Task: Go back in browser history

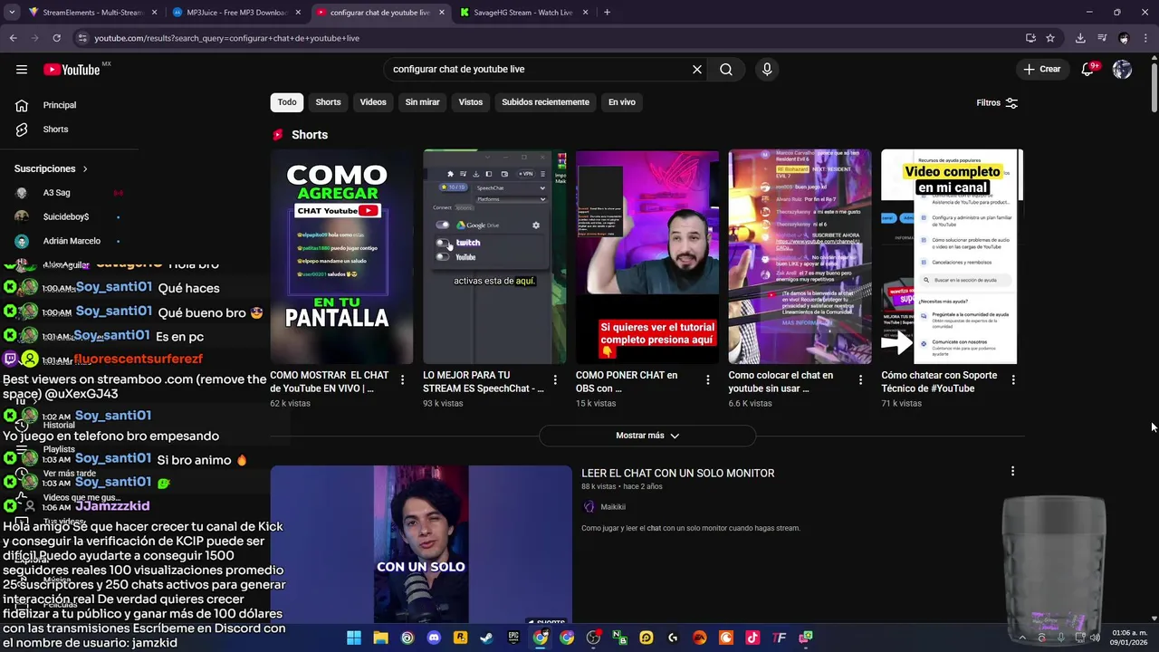Action: [13, 38]
